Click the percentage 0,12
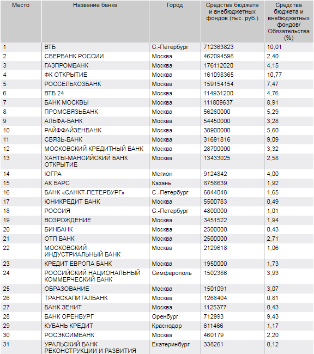The height and width of the screenshot is (354, 314). 273,345
